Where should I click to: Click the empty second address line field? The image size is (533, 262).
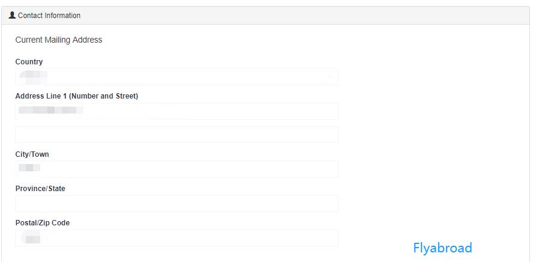176,135
